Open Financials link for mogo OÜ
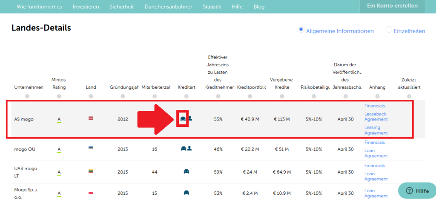This screenshot has height=202, width=436. point(375,143)
